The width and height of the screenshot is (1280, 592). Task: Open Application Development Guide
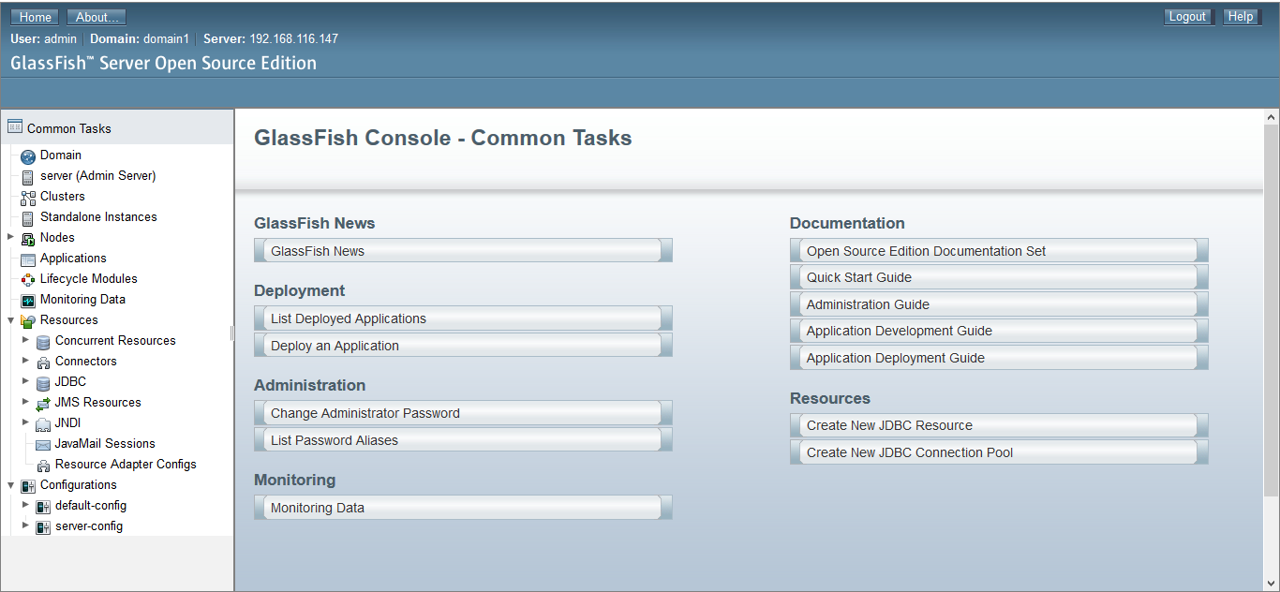coord(999,331)
